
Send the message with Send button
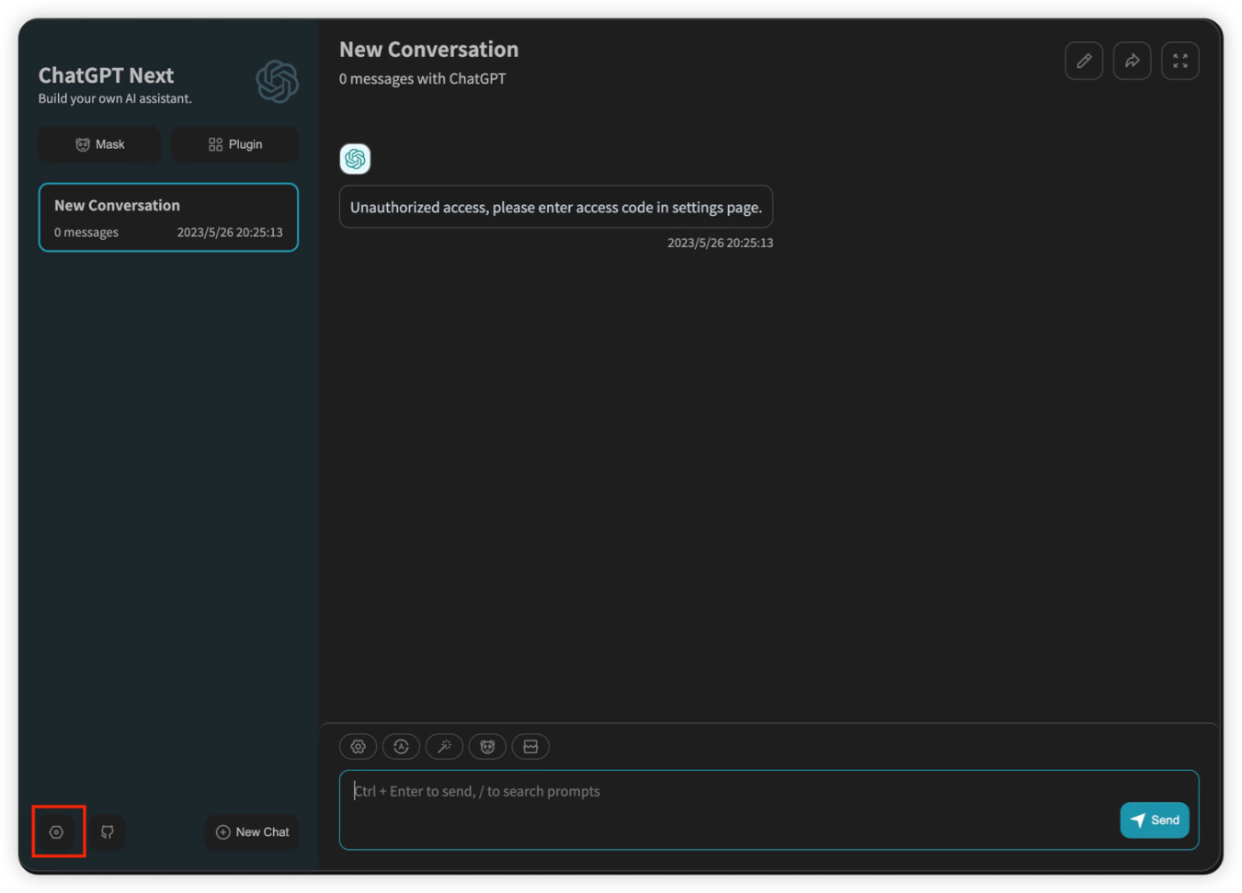[1155, 820]
